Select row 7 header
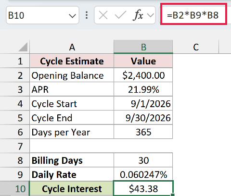The image size is (231, 196). coord(15,146)
